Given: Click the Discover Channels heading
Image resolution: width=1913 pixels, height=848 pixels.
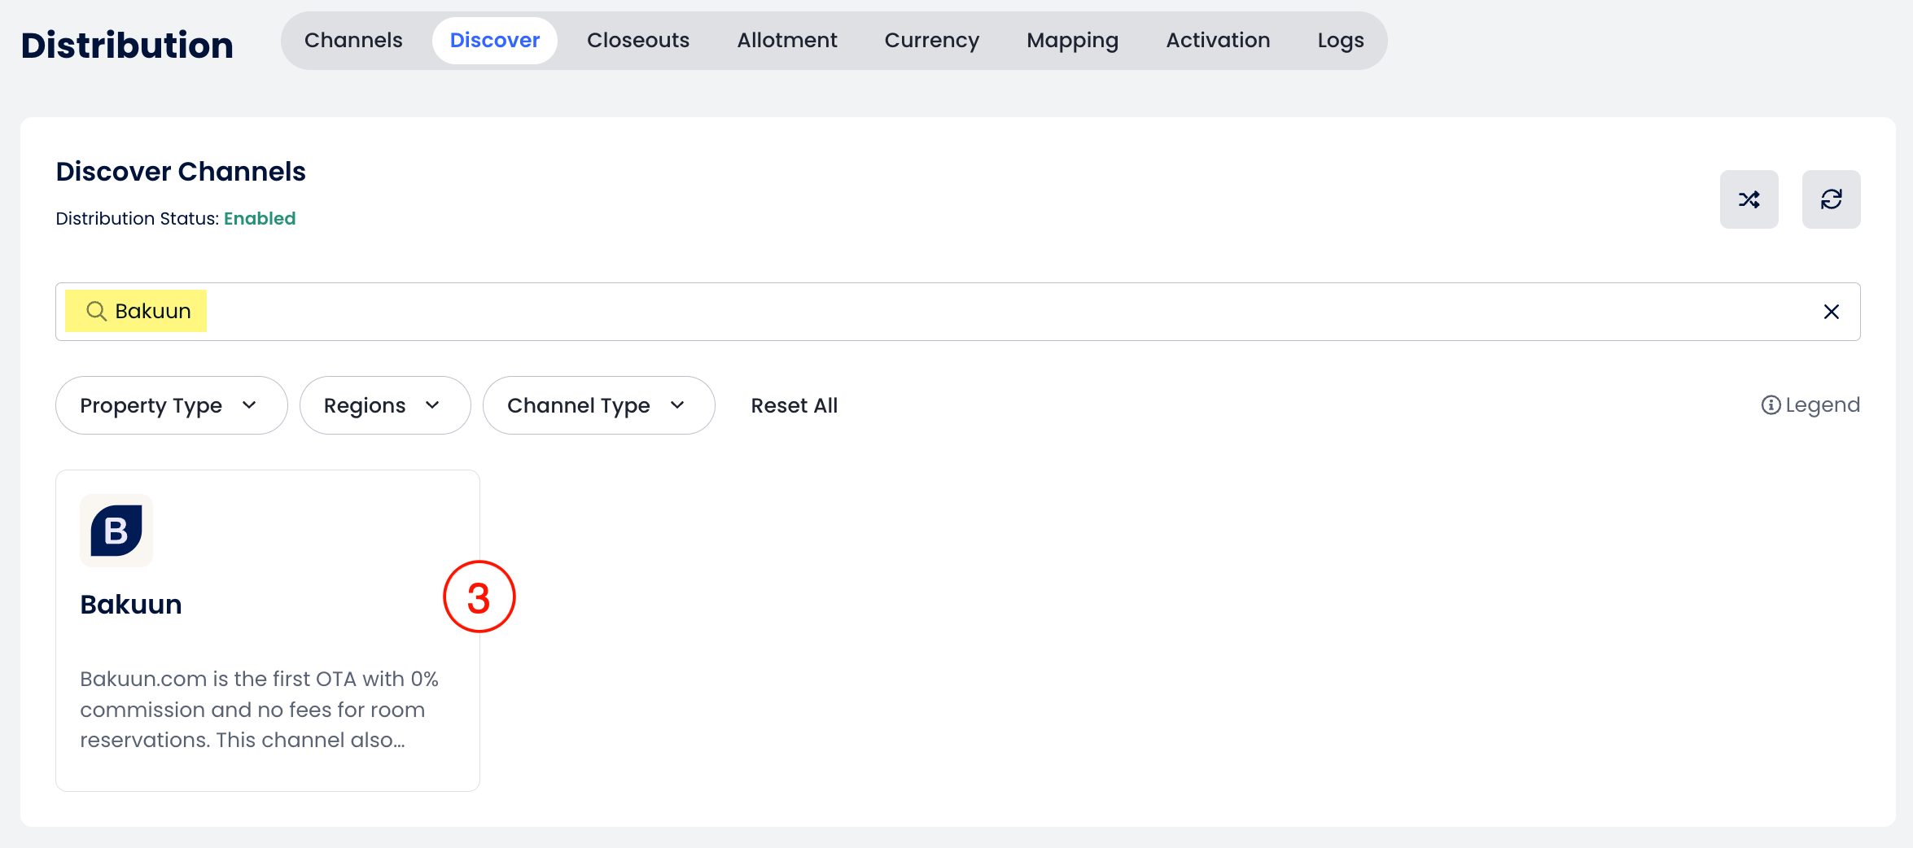Looking at the screenshot, I should tap(181, 172).
